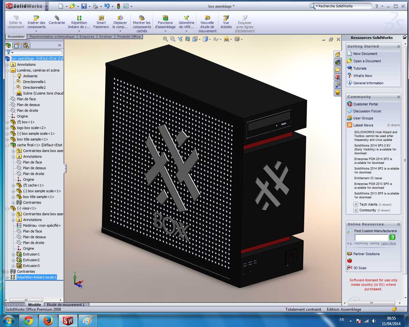Collapse Lumières, caméras et scène node
This screenshot has height=327, width=409.
(7, 70)
